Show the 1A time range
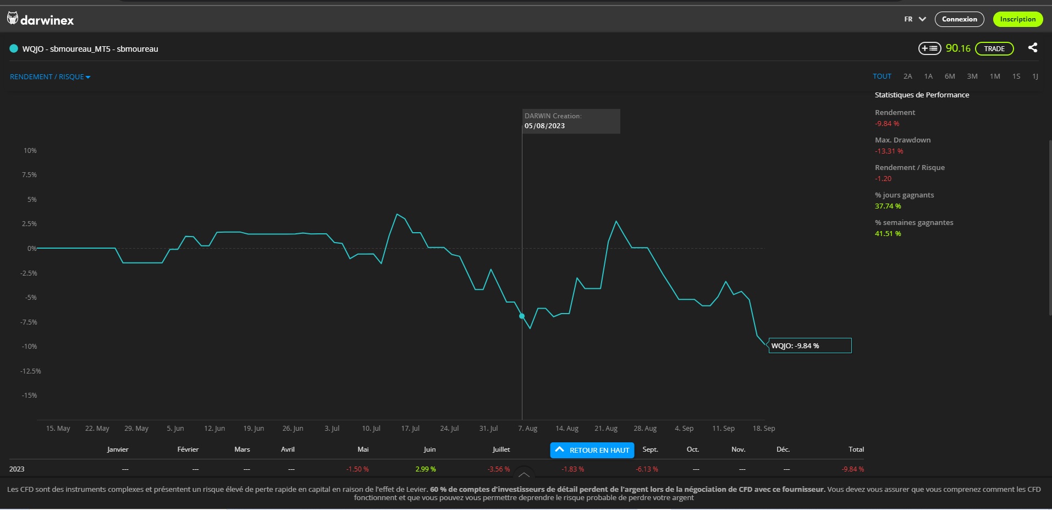The image size is (1052, 510). pos(928,76)
